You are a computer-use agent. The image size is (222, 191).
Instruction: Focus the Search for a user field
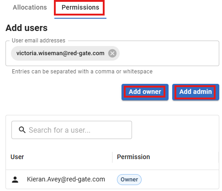click(72, 130)
